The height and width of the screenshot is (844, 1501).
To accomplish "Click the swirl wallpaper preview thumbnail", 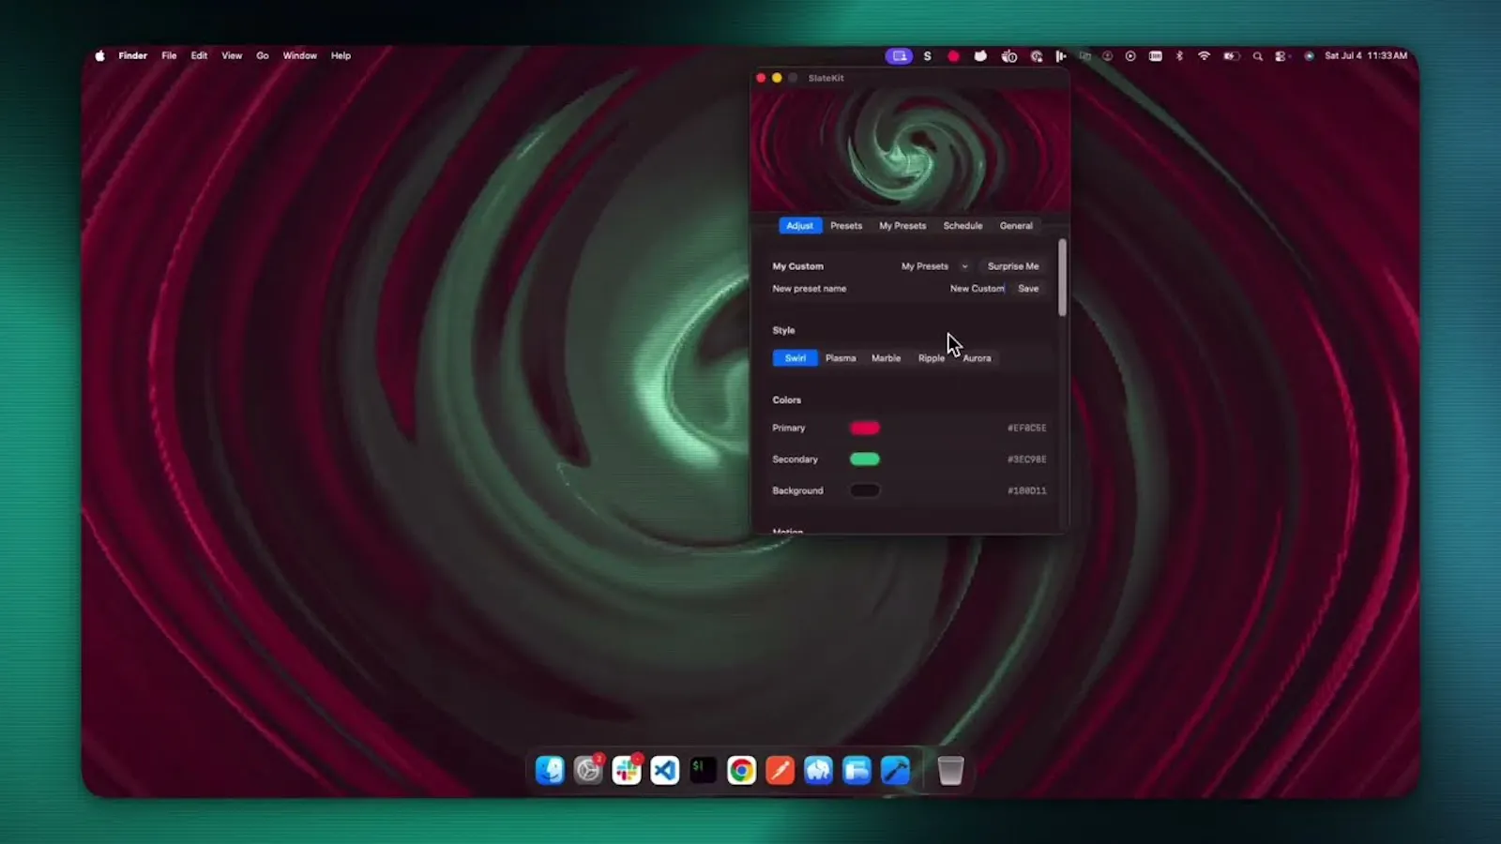I will pyautogui.click(x=909, y=150).
